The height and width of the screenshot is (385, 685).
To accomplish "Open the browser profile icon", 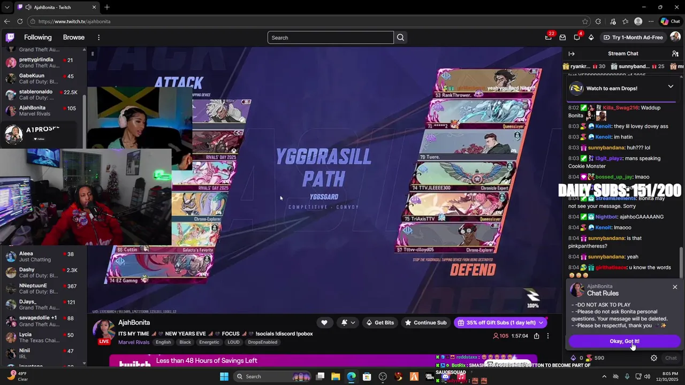I will 638,21.
